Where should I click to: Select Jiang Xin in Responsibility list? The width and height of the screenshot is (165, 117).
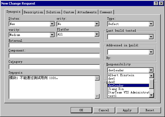click(x=128, y=89)
